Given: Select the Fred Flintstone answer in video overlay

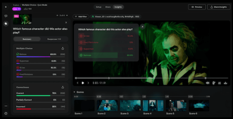Looking at the screenshot, I should click(x=106, y=42).
